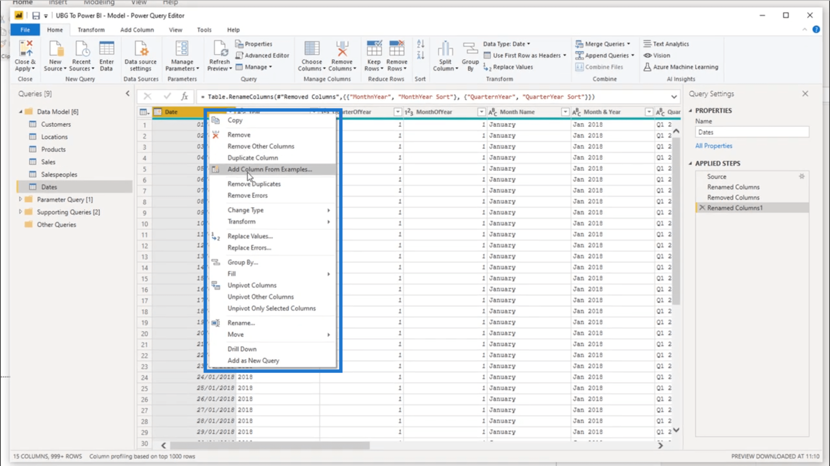Expand the Parameter Query folder

pyautogui.click(x=20, y=199)
